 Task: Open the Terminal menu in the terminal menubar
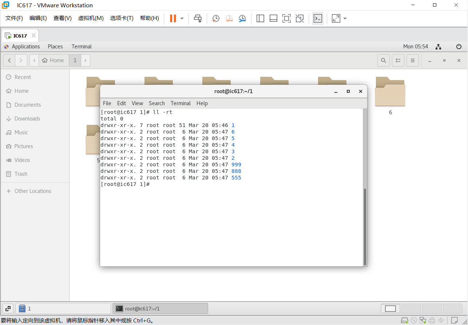point(181,103)
